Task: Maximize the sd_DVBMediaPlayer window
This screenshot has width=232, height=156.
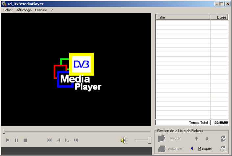Action: [222, 4]
